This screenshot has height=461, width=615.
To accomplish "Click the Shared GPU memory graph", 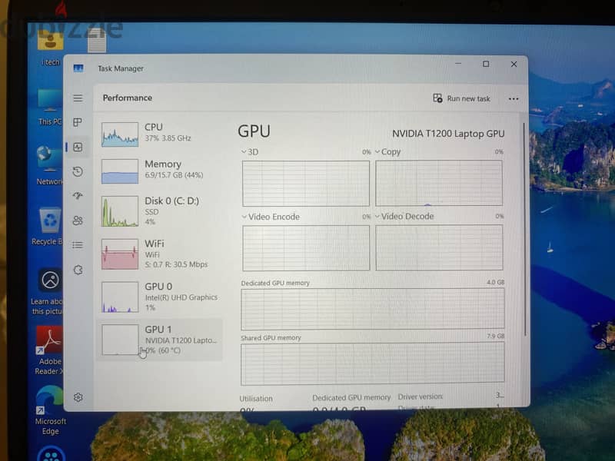I will click(373, 363).
